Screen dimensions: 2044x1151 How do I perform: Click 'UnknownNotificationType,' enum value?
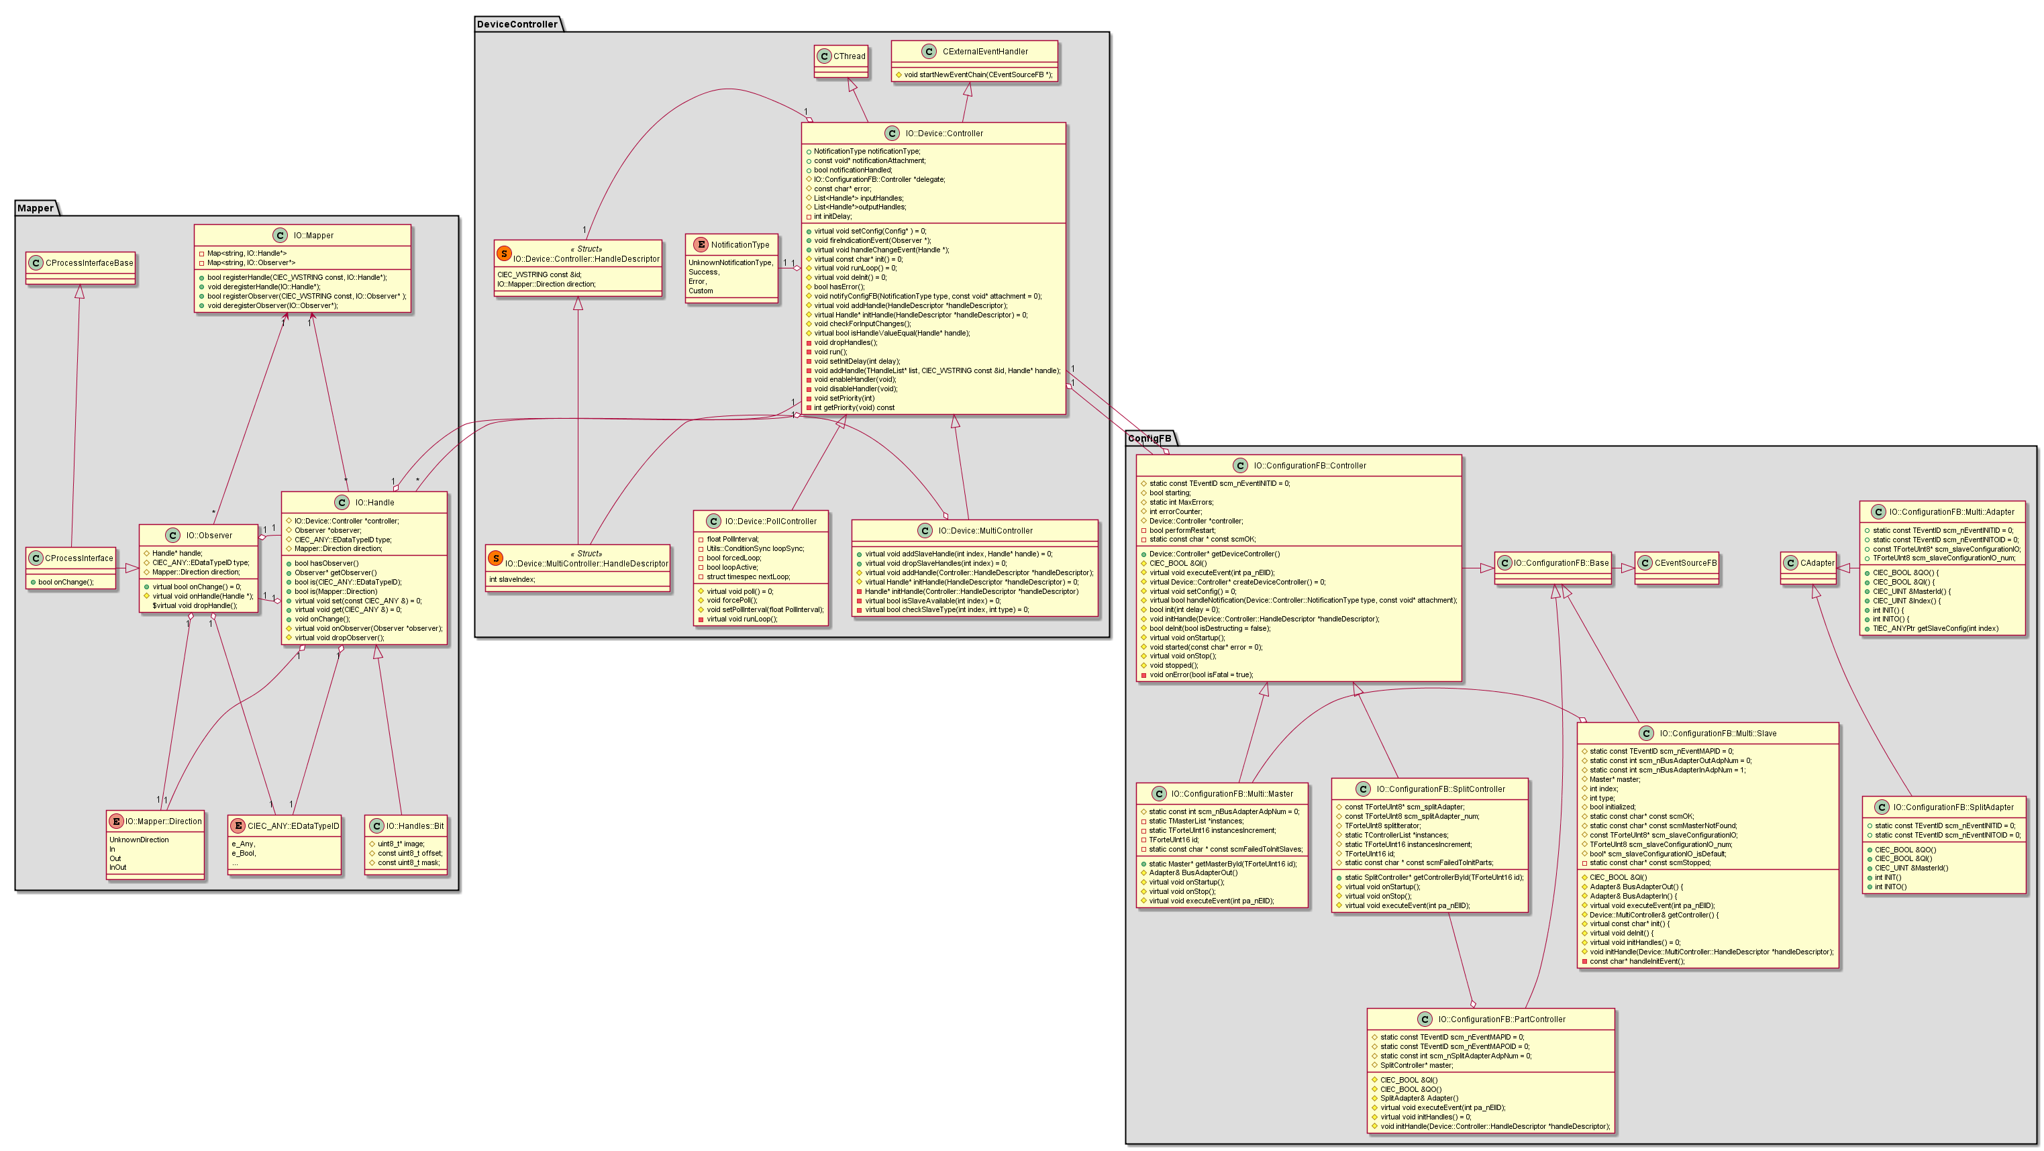tap(731, 262)
